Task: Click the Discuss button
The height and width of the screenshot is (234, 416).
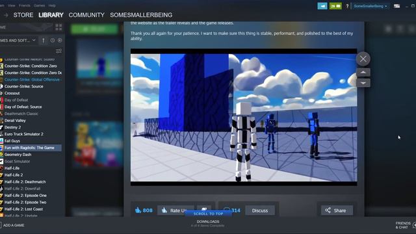Action: tap(260, 211)
